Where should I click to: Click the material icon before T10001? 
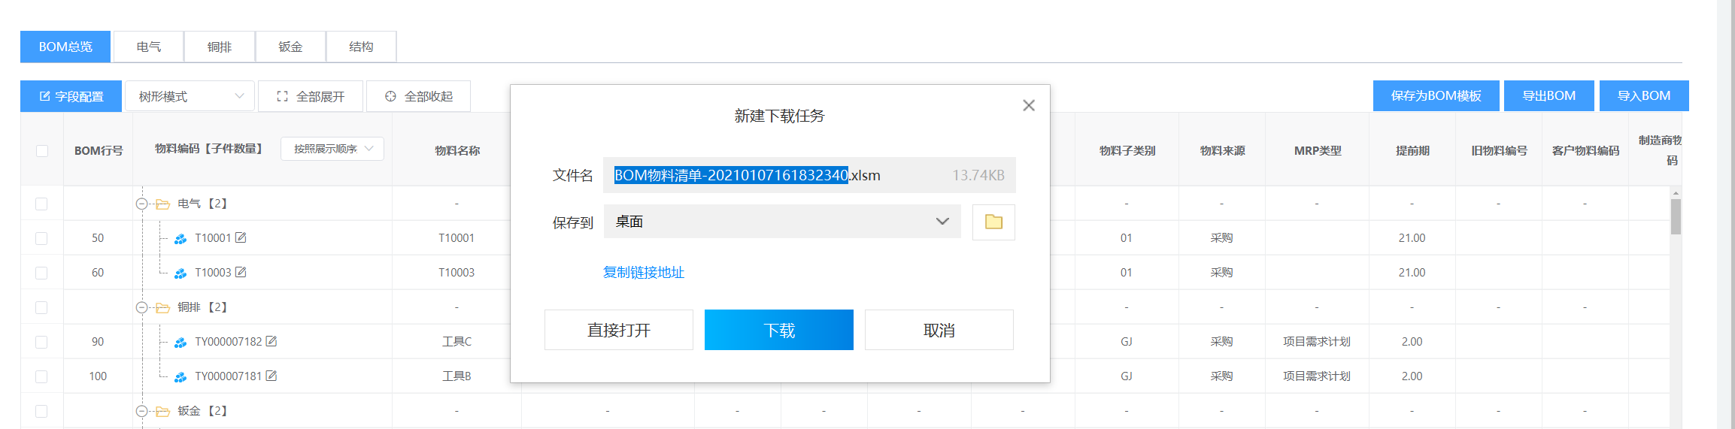pyautogui.click(x=180, y=239)
